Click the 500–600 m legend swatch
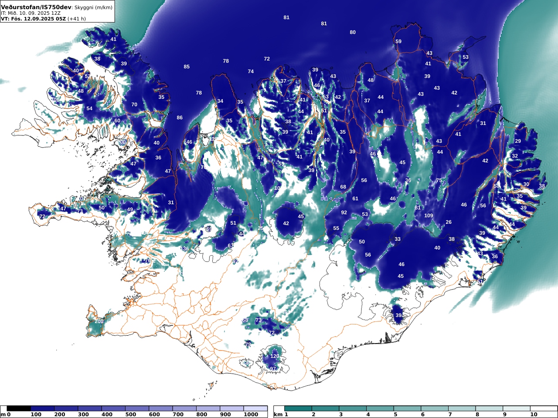Viewport: 558px width, 418px height. click(137, 408)
